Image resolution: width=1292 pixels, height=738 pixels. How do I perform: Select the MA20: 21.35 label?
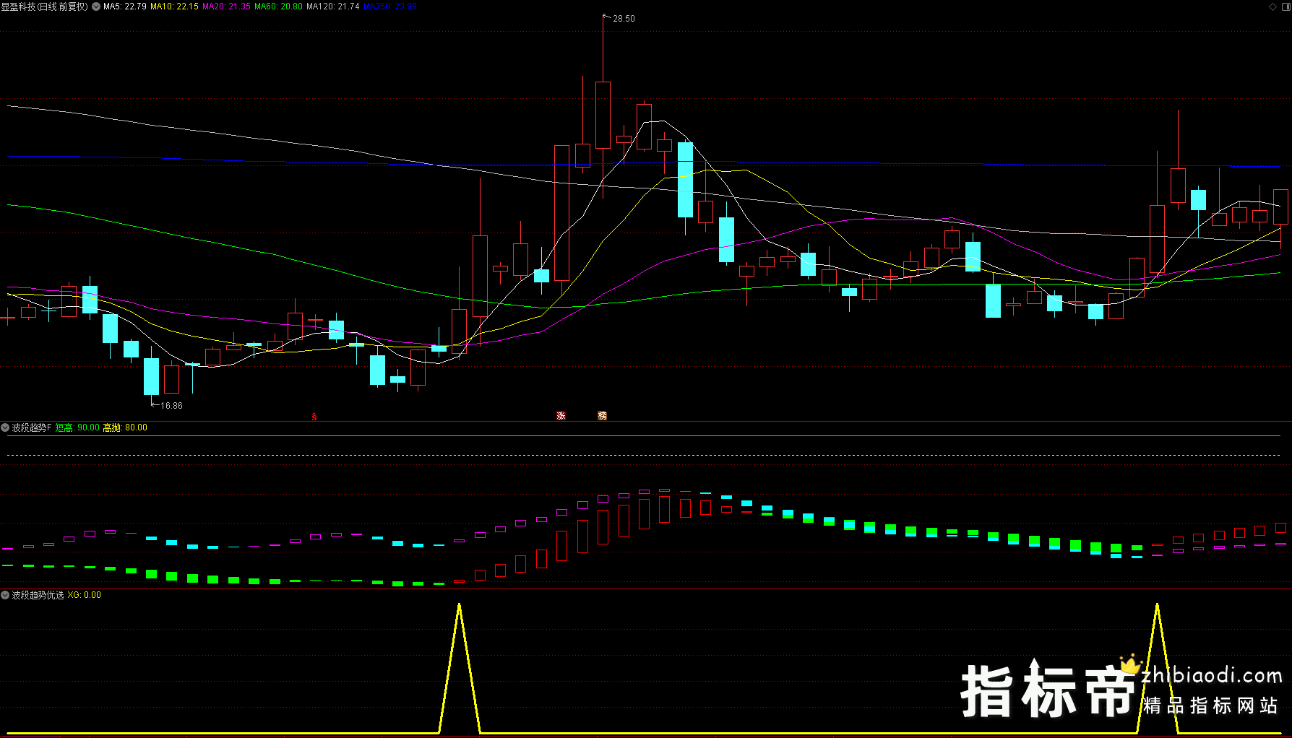pyautogui.click(x=226, y=6)
